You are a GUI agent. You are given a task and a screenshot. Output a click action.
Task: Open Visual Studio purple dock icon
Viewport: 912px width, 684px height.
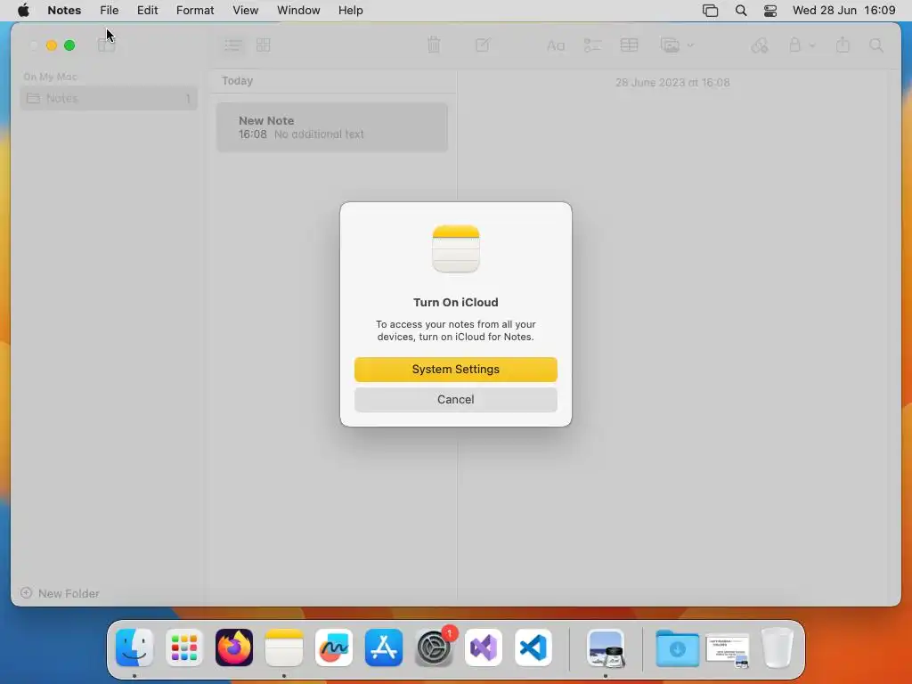[x=484, y=647]
